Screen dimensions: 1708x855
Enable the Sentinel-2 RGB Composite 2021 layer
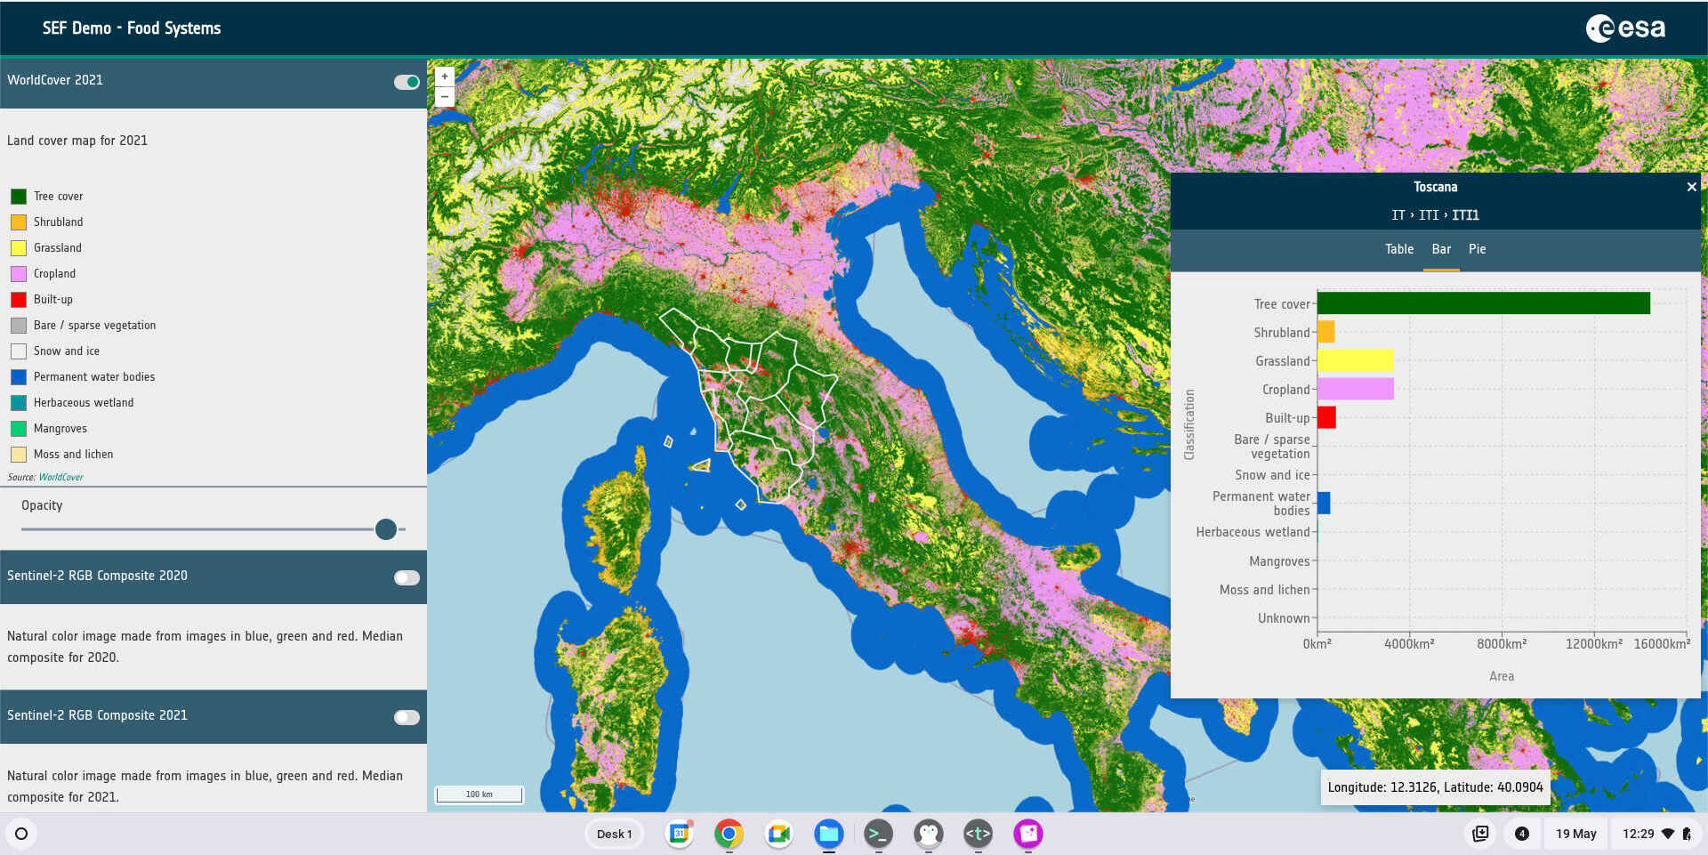point(407,717)
